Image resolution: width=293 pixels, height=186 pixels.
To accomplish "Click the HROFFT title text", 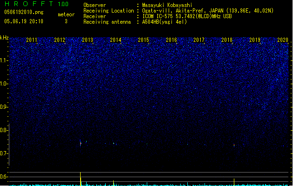I will click(29, 4).
